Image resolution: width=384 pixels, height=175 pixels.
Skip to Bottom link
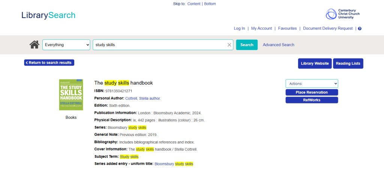point(210,4)
